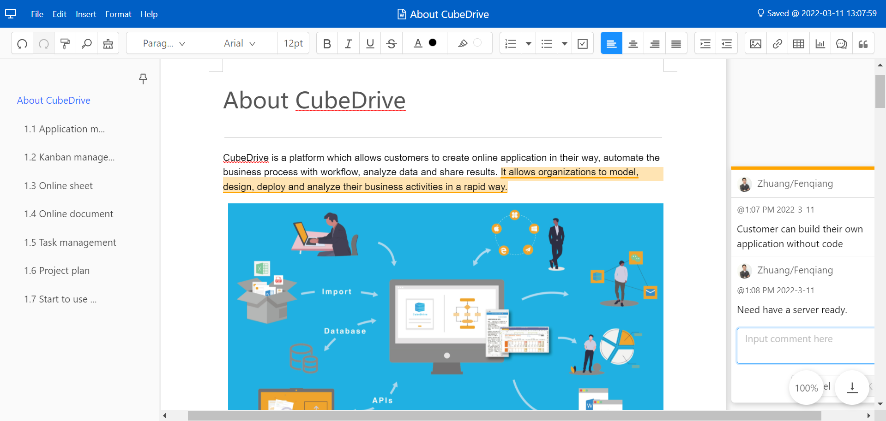Click the Redo icon in toolbar
Screen dimensions: 886x421
click(x=44, y=43)
